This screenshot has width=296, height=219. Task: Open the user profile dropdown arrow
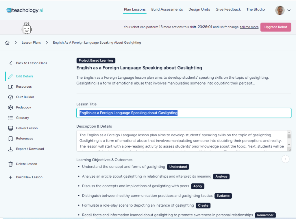[x=289, y=10]
